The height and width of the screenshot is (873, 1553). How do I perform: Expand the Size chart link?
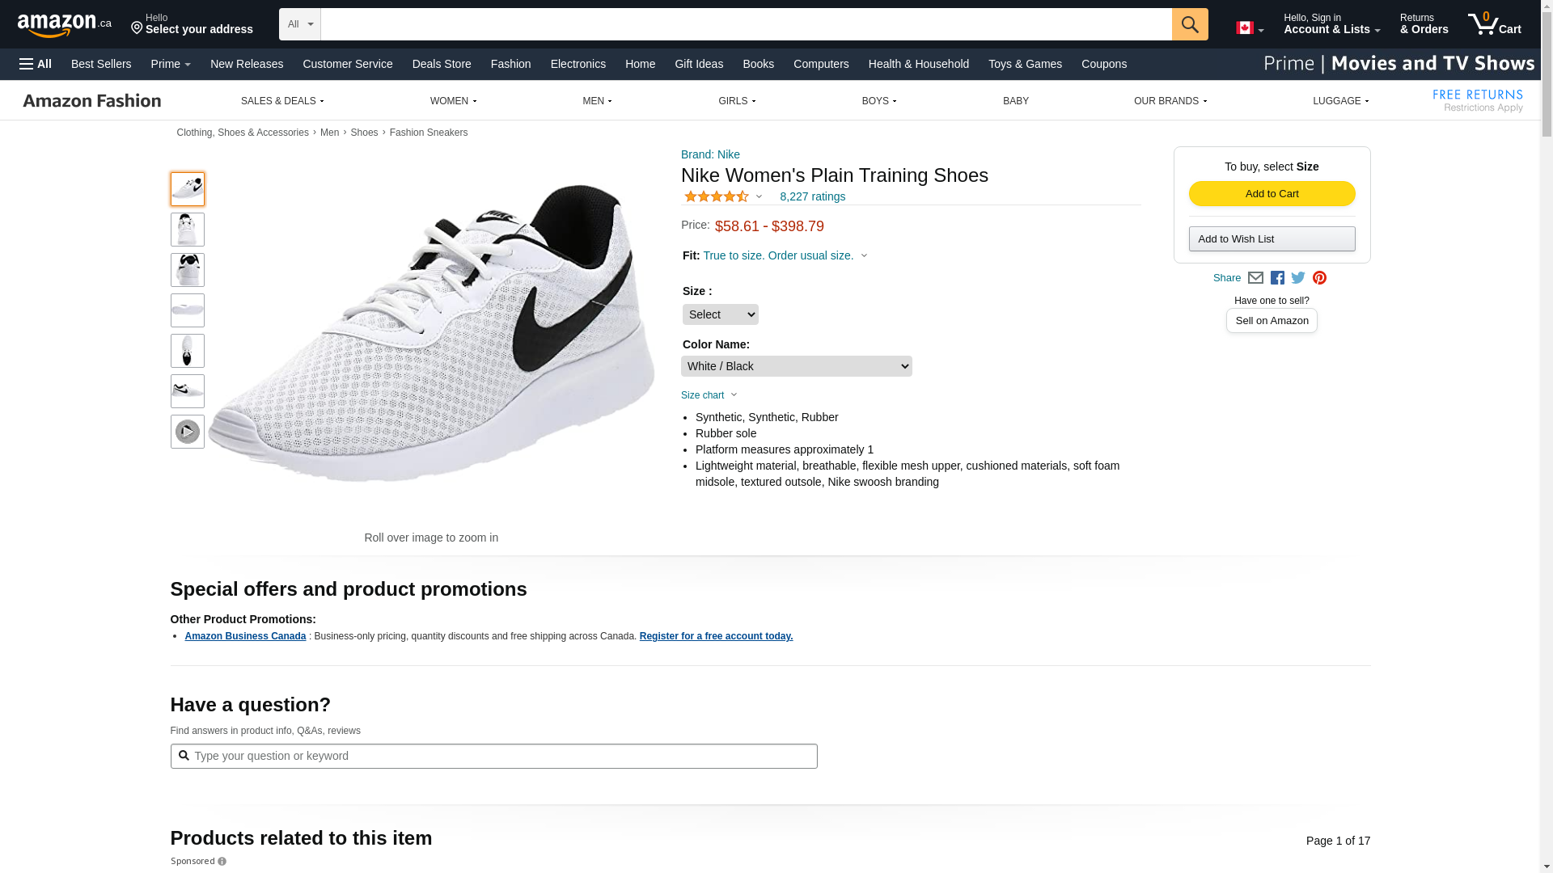tap(709, 395)
